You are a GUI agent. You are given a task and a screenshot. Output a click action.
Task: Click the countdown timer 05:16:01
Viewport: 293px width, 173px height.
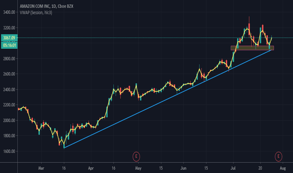point(9,45)
